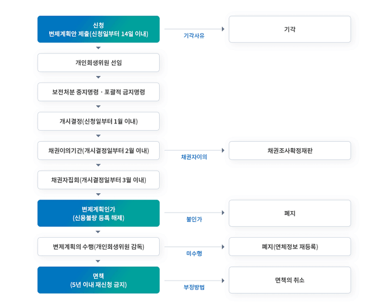The width and height of the screenshot is (386, 308).
Task: Click the 미수행 label
Action: click(194, 253)
